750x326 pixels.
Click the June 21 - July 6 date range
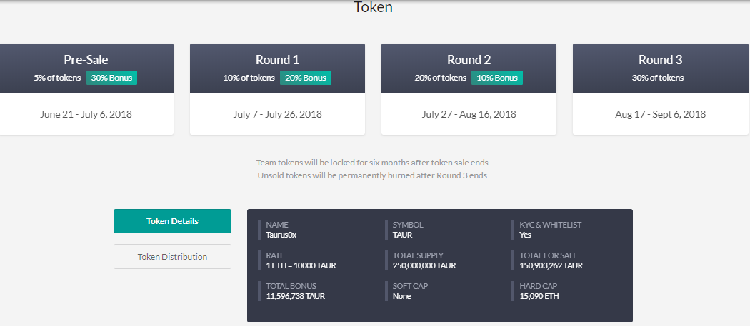click(x=86, y=114)
